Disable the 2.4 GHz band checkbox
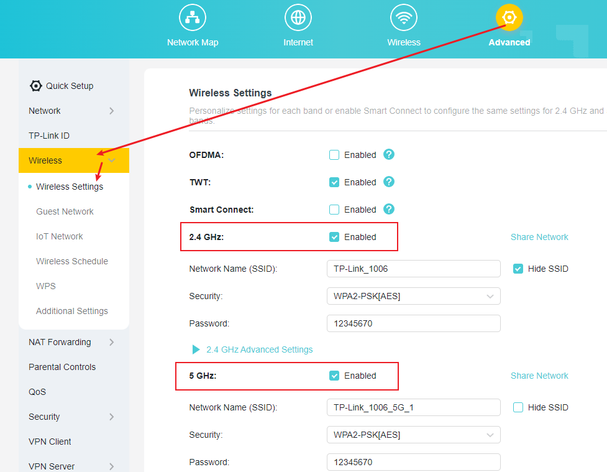The height and width of the screenshot is (472, 607). pyautogui.click(x=334, y=237)
